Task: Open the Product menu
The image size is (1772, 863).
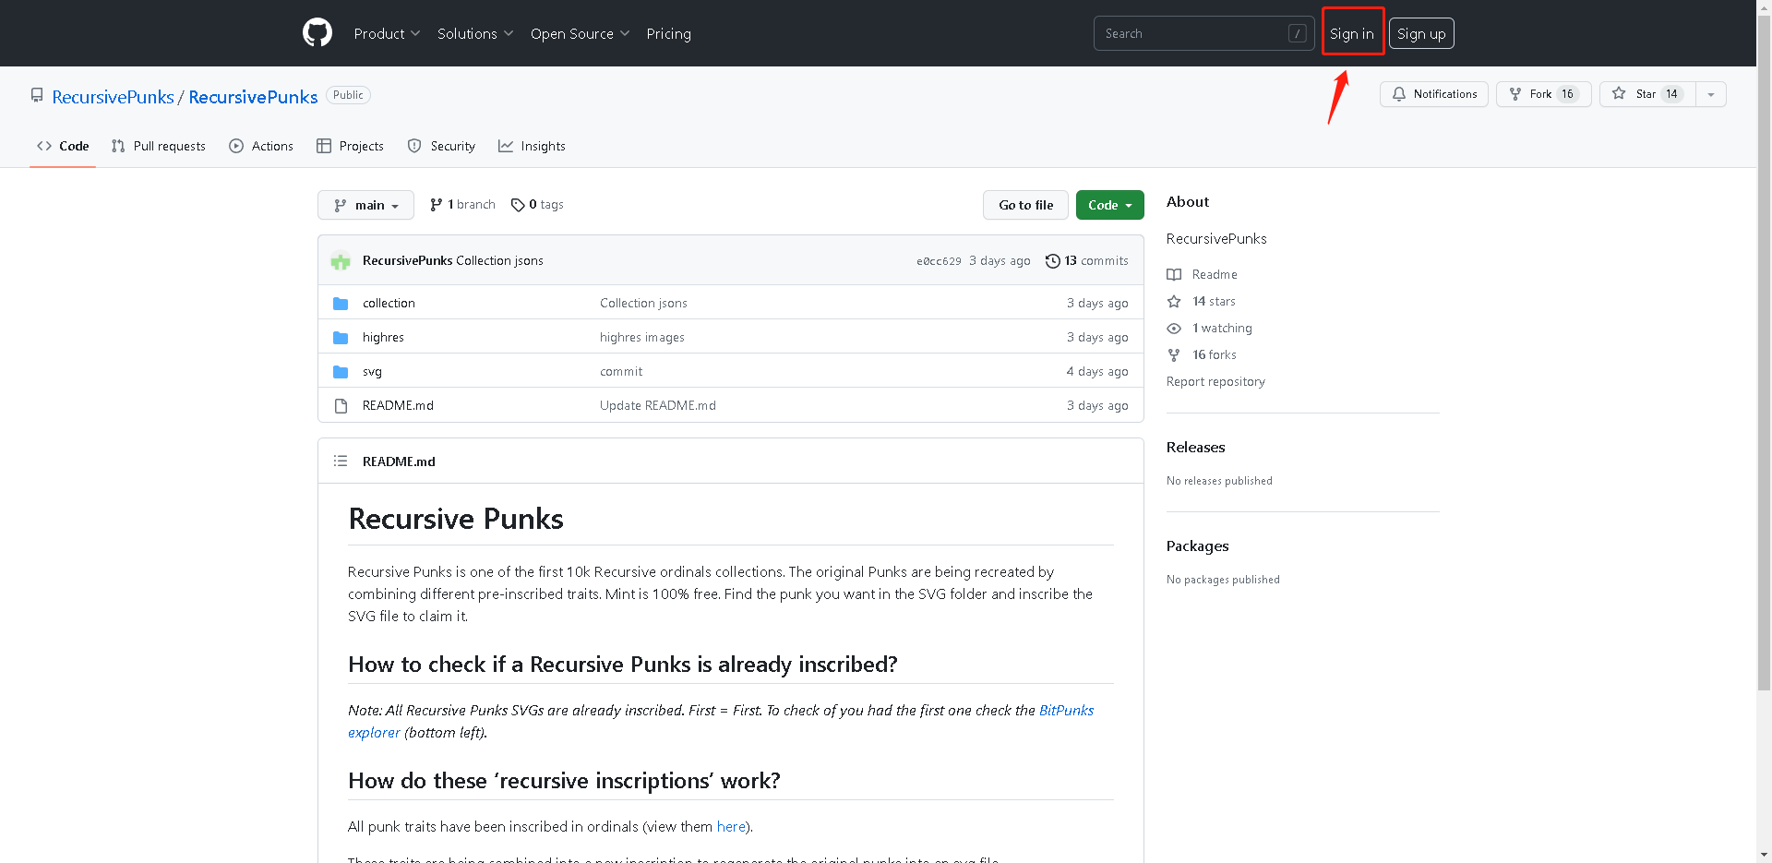Action: click(387, 33)
